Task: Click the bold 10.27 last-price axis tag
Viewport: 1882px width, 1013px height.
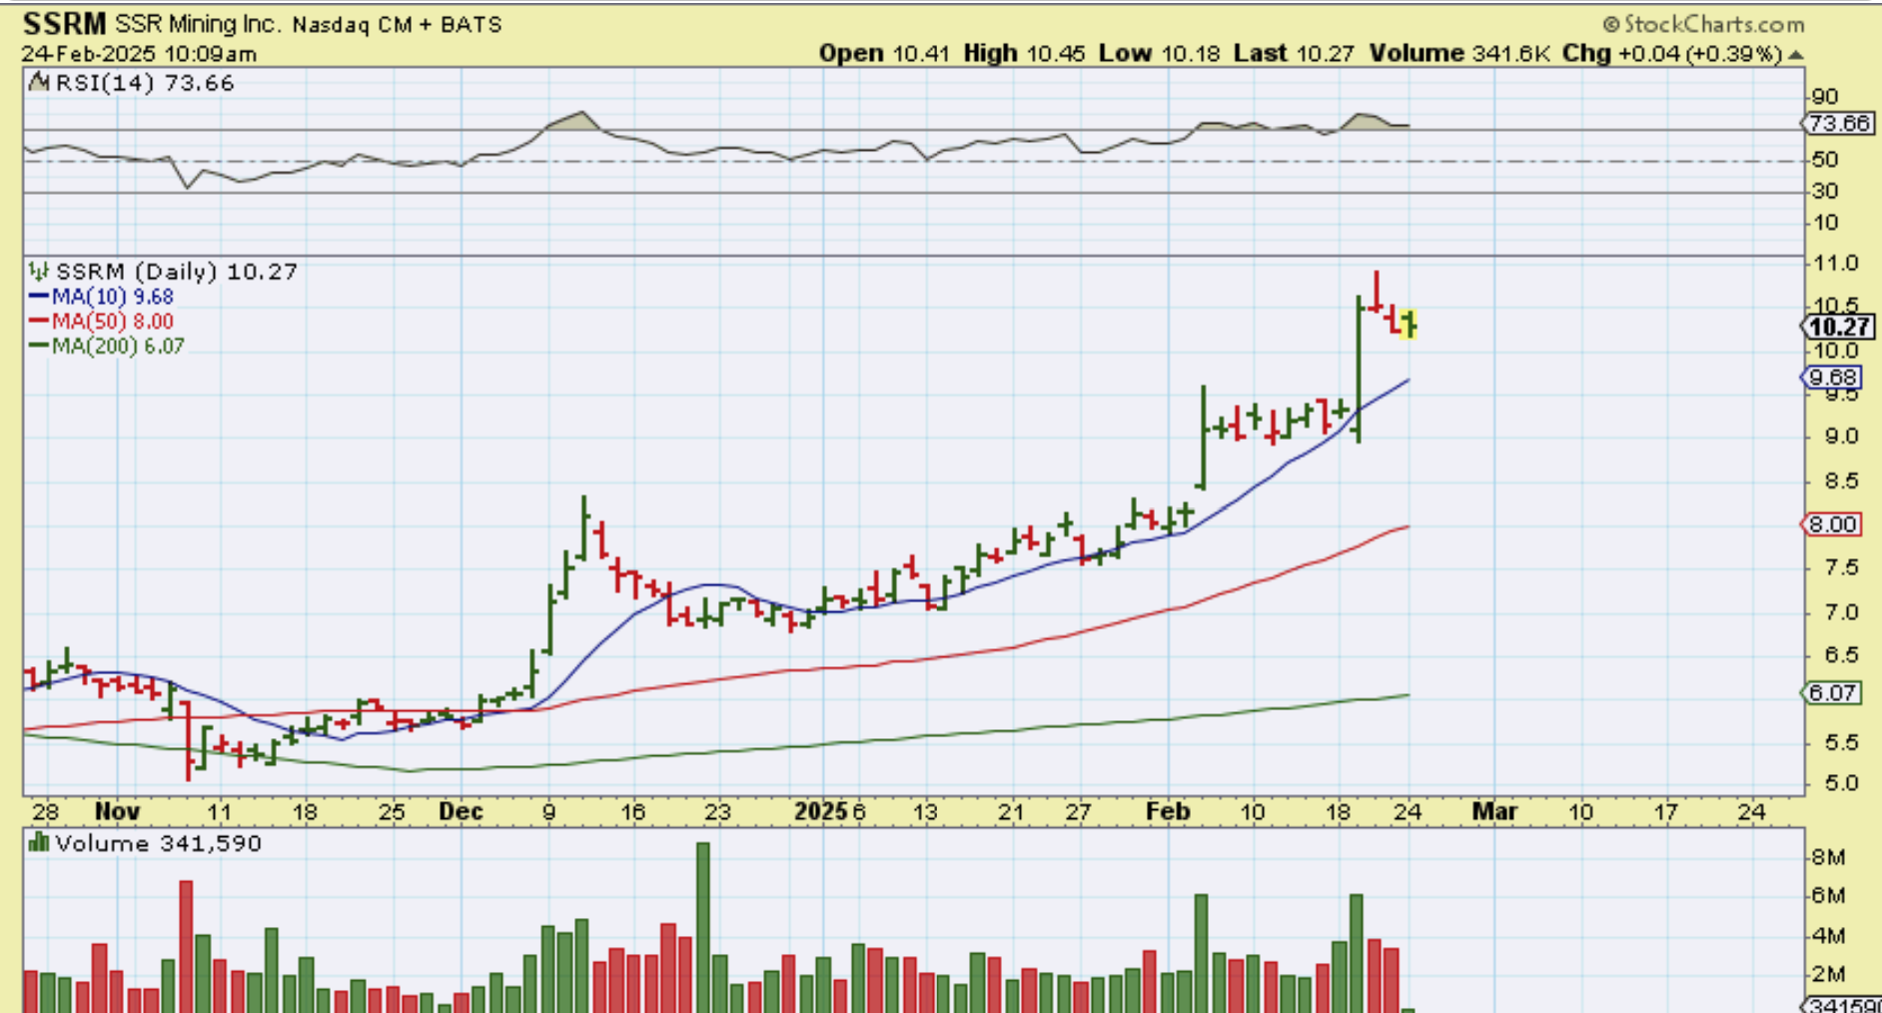Action: pyautogui.click(x=1840, y=327)
